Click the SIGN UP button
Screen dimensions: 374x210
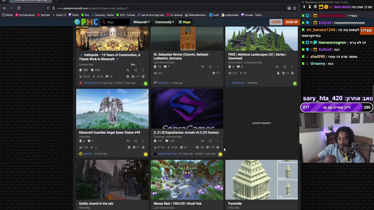pos(292,22)
